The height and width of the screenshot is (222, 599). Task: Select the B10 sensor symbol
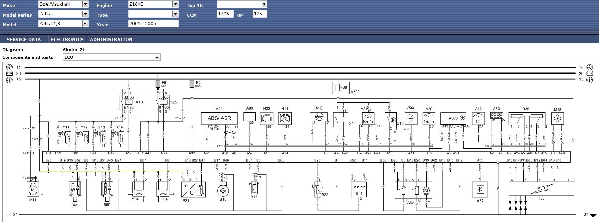click(223, 190)
